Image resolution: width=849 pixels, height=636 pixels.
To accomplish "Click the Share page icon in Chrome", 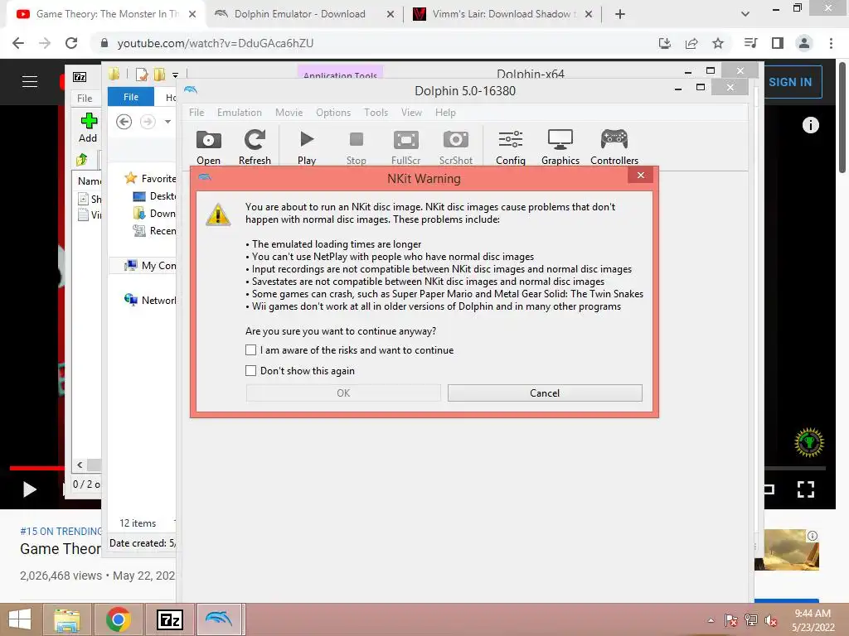I will point(691,43).
